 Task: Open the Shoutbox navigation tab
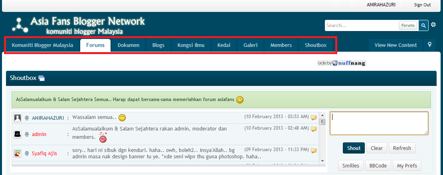pyautogui.click(x=316, y=45)
